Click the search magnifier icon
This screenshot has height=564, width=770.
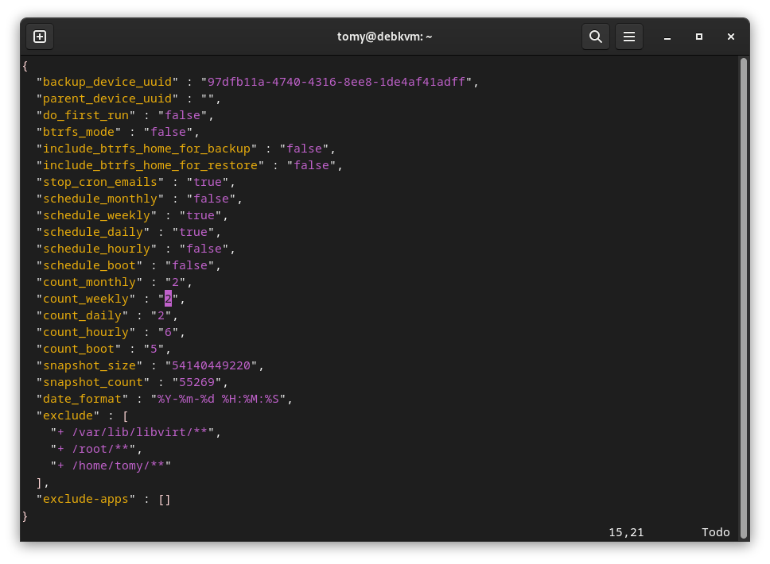[x=595, y=37]
